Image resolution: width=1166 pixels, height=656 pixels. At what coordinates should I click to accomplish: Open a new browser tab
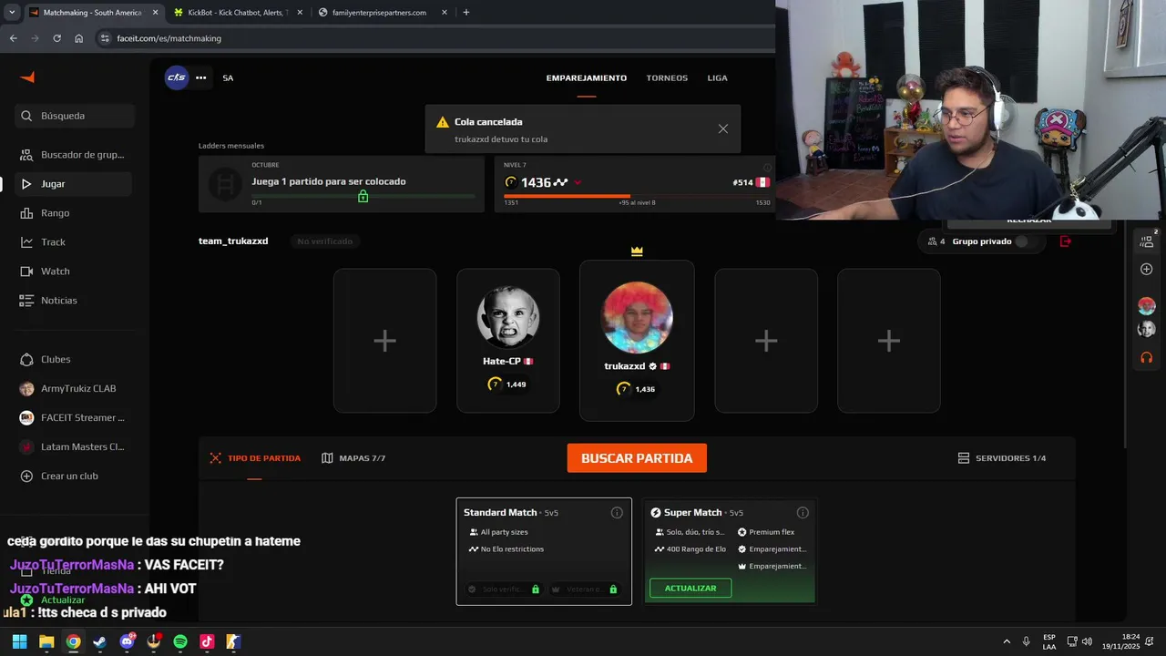click(466, 13)
